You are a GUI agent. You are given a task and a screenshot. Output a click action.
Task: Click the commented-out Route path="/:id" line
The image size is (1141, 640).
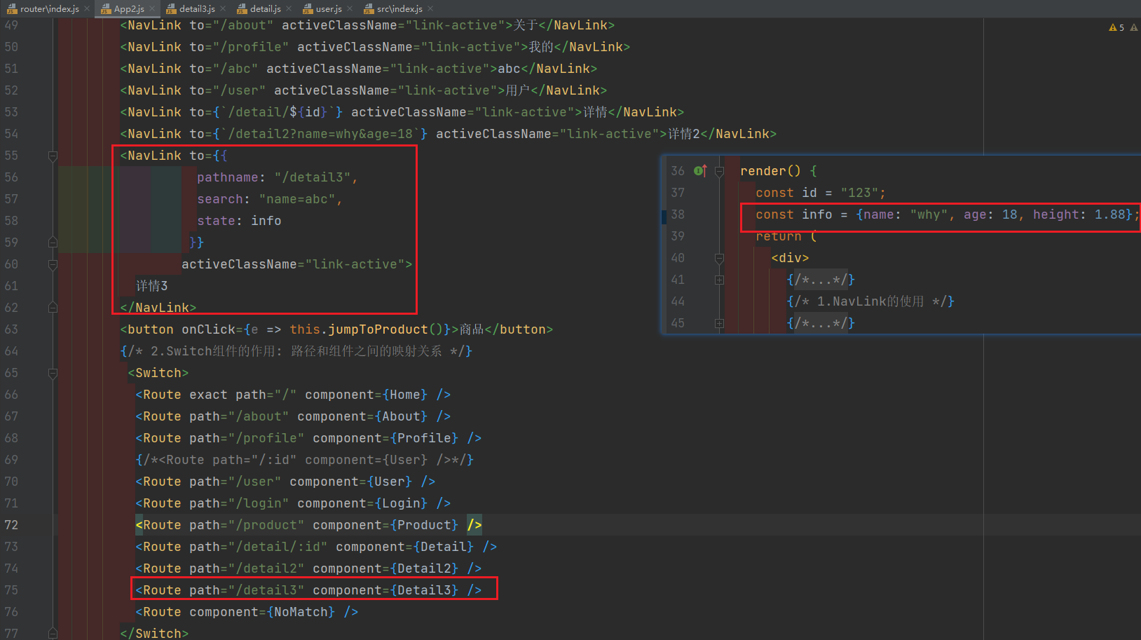pos(305,460)
